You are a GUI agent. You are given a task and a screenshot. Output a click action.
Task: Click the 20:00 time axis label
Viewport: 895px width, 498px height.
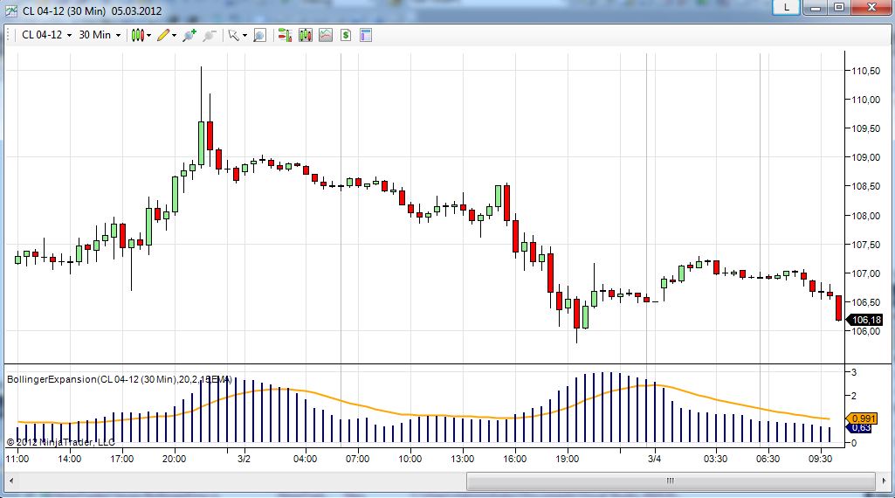(174, 459)
